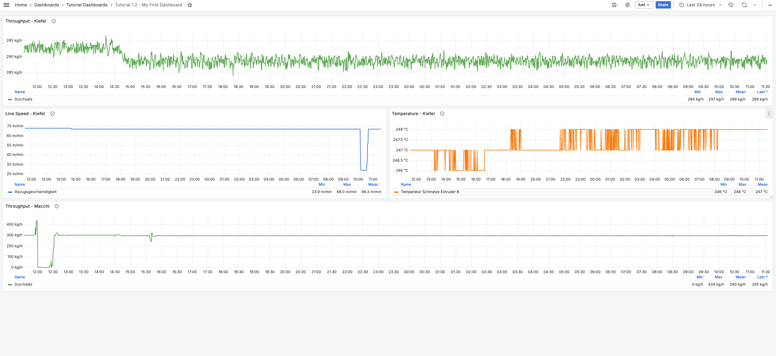776x356 pixels.
Task: Show info for Temperature - Kiefel panel
Action: pyautogui.click(x=442, y=114)
